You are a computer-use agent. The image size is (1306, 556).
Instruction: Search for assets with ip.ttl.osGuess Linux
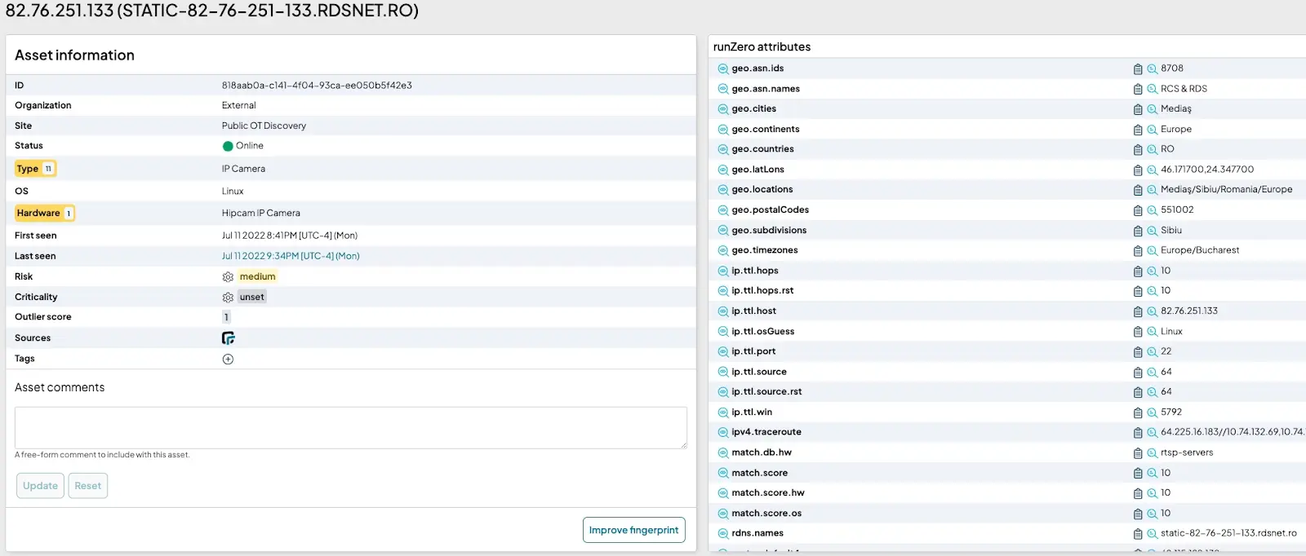pos(1153,332)
